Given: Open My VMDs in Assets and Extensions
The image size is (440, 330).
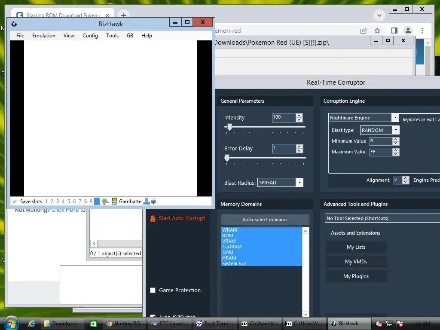Looking at the screenshot, I should pyautogui.click(x=356, y=262).
